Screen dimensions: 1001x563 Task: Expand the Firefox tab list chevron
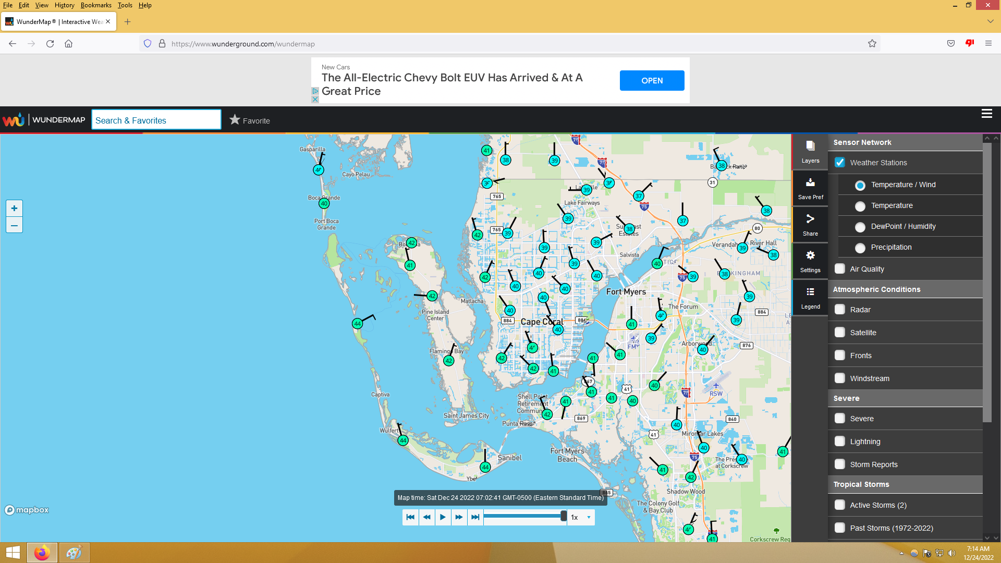[x=990, y=21]
